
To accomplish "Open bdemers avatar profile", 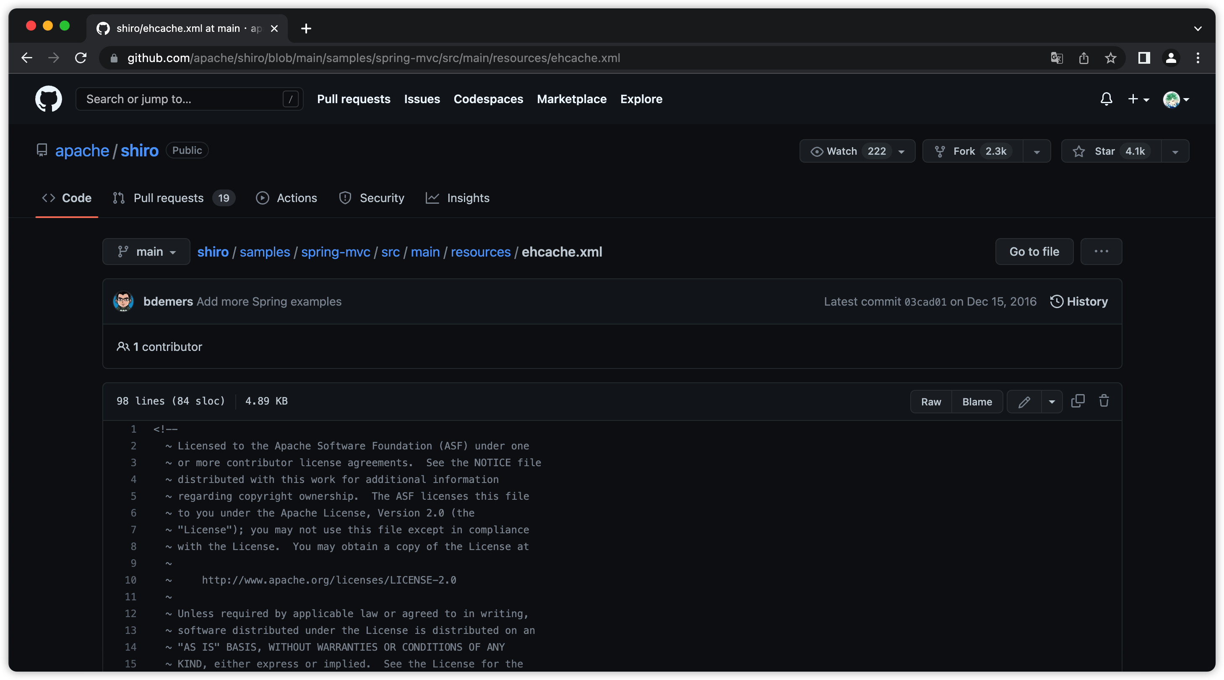I will 123,301.
